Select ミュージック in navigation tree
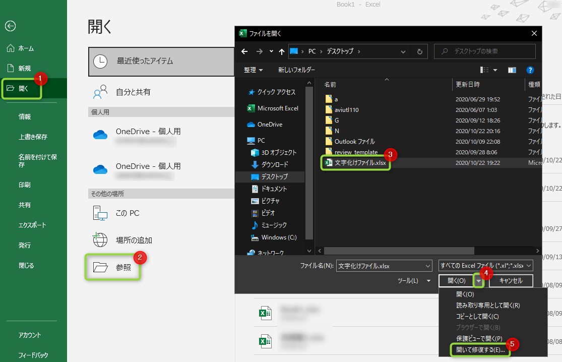 pos(269,225)
